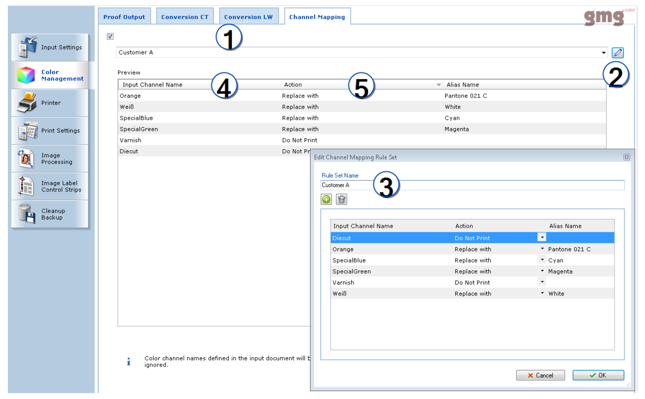Sort preview by Alias Name header
This screenshot has height=399, width=645.
pyautogui.click(x=524, y=85)
